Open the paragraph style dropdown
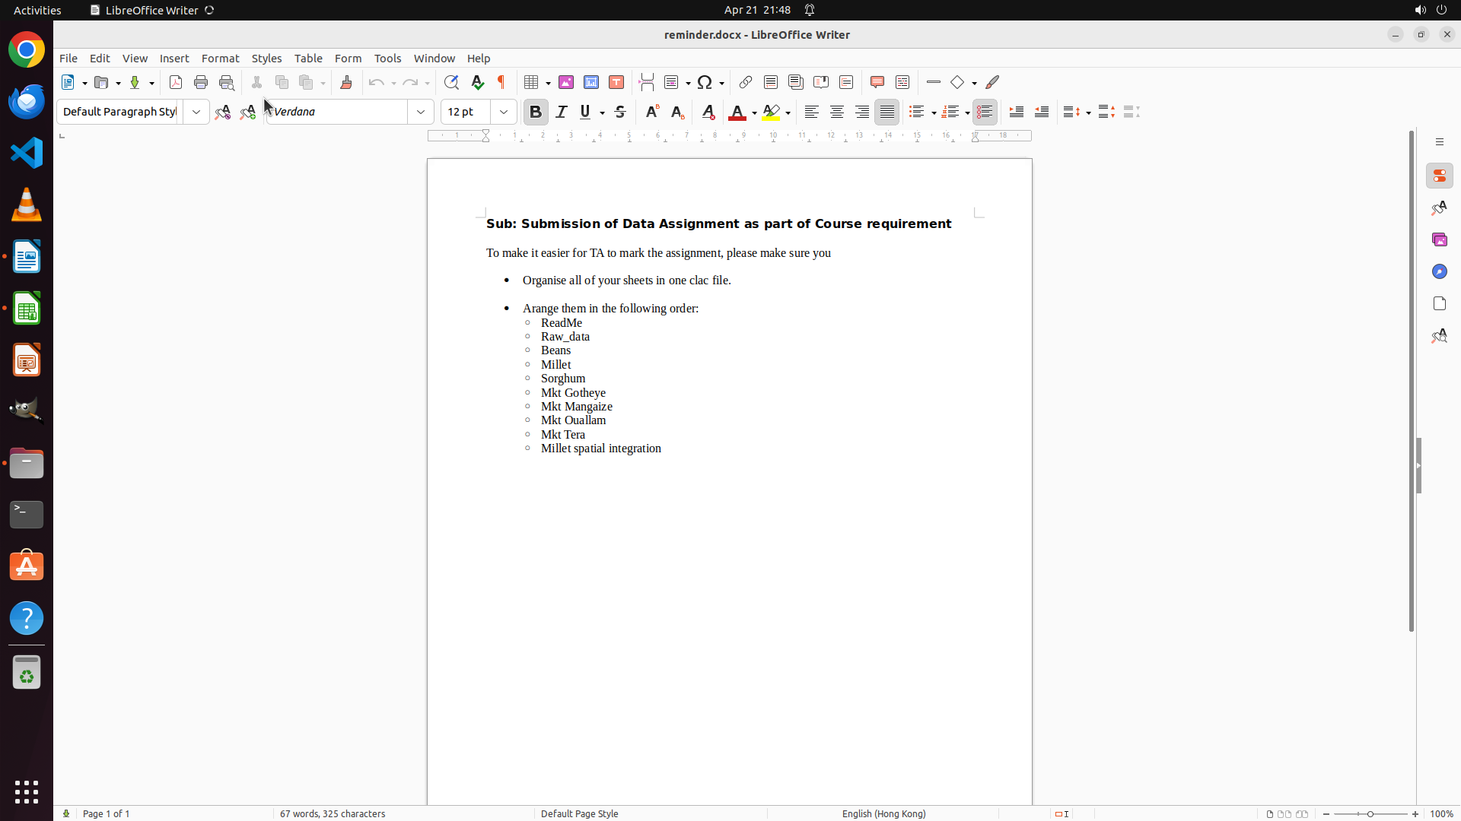1461x821 pixels. pos(196,112)
